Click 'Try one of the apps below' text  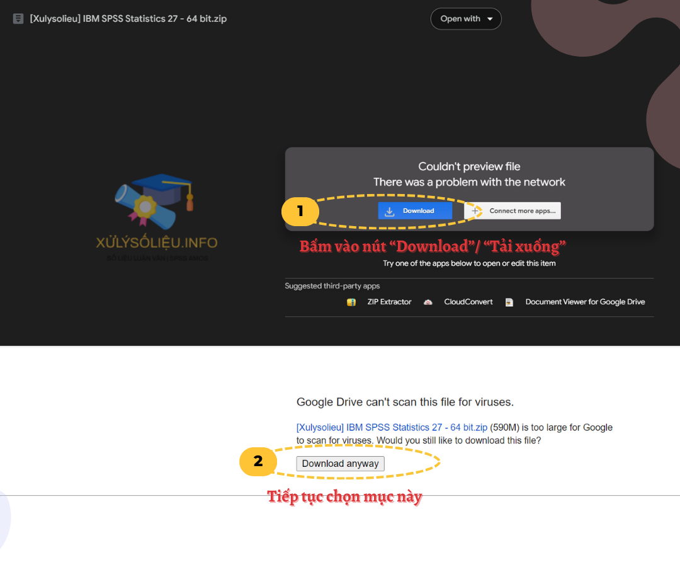469,263
